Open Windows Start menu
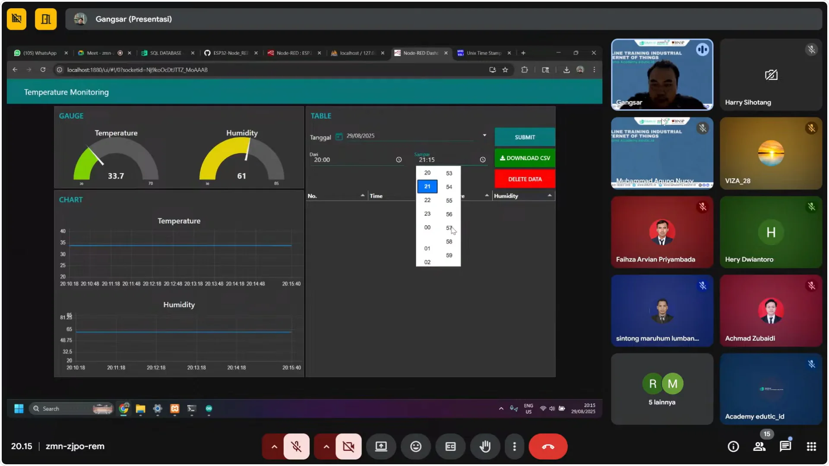This screenshot has height=466, width=829. coord(19,409)
